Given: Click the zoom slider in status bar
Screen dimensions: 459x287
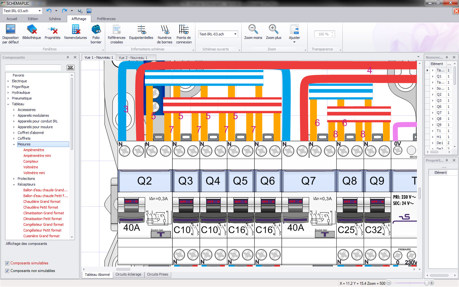Looking at the screenshot, I should click(426, 283).
